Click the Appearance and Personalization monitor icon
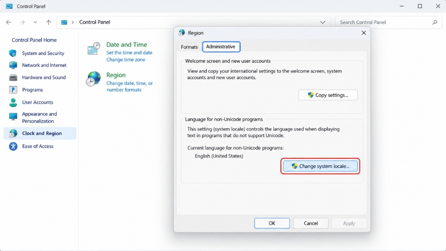Viewport: 446px width, 251px height. 13,117
